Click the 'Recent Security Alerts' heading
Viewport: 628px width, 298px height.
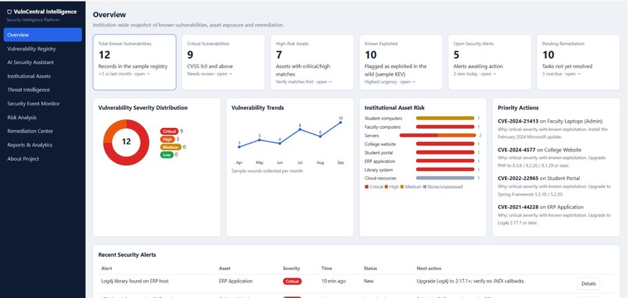click(127, 254)
